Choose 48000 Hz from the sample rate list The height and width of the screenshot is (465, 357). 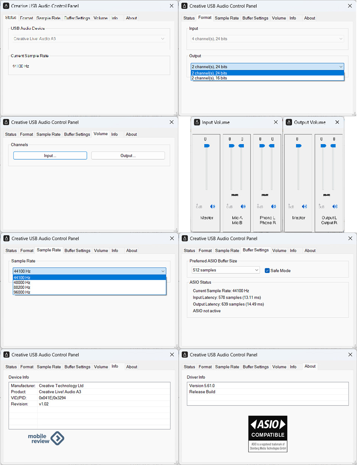click(22, 283)
